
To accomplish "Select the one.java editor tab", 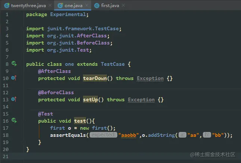I will pos(73,6).
